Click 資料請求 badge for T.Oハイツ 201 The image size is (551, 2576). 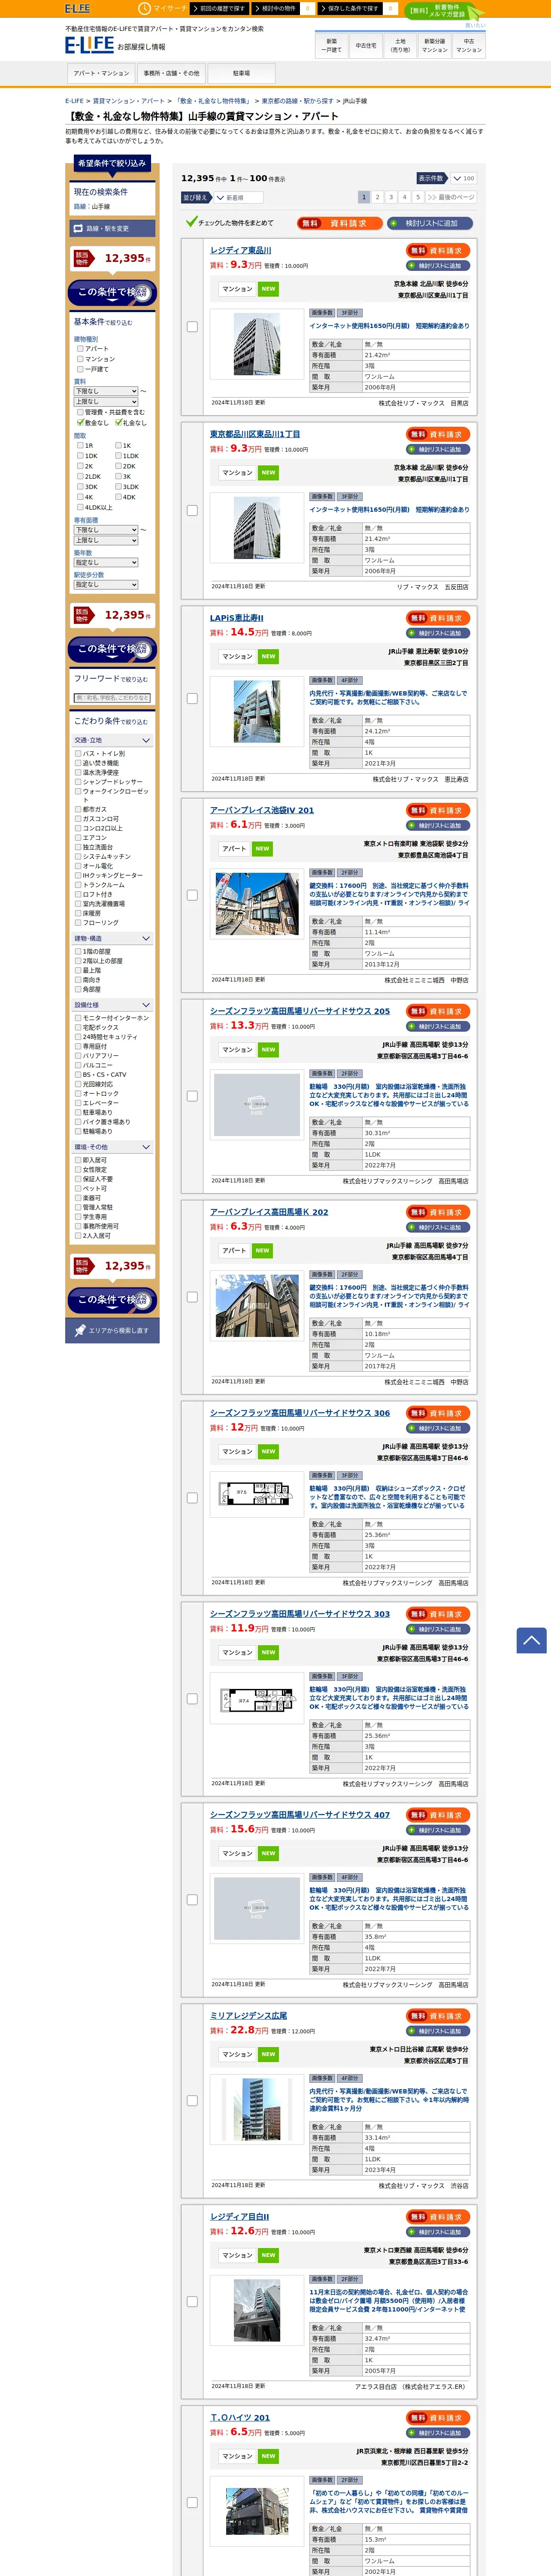[438, 2417]
